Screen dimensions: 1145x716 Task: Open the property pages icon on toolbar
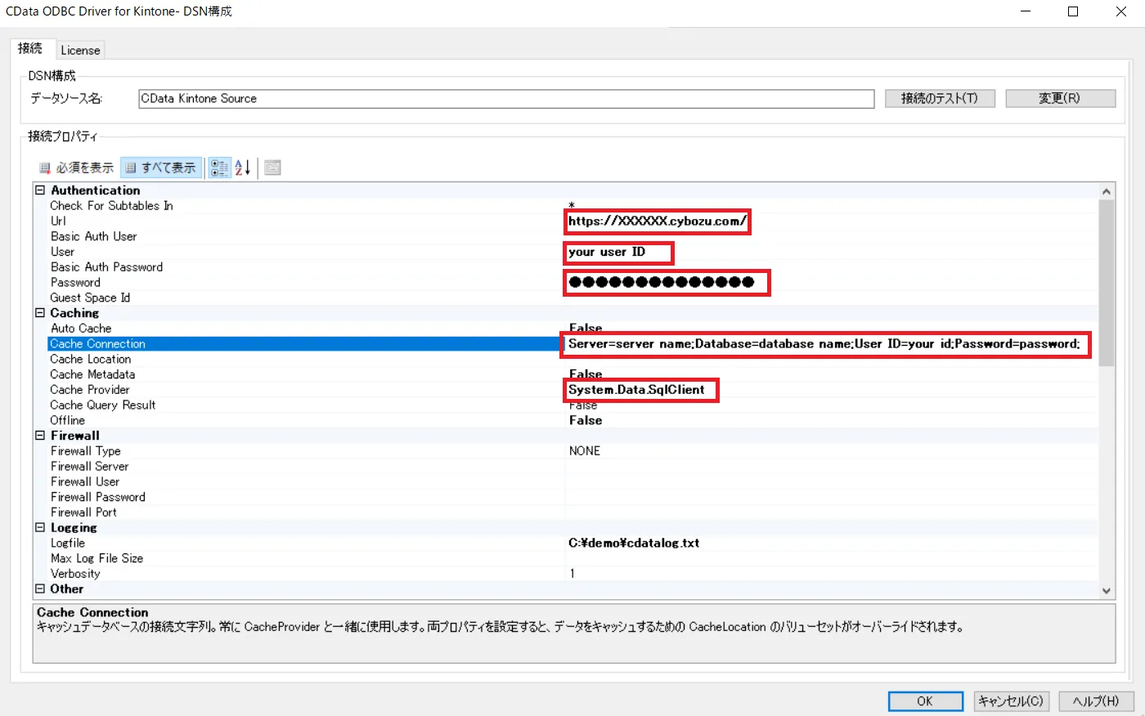point(272,167)
